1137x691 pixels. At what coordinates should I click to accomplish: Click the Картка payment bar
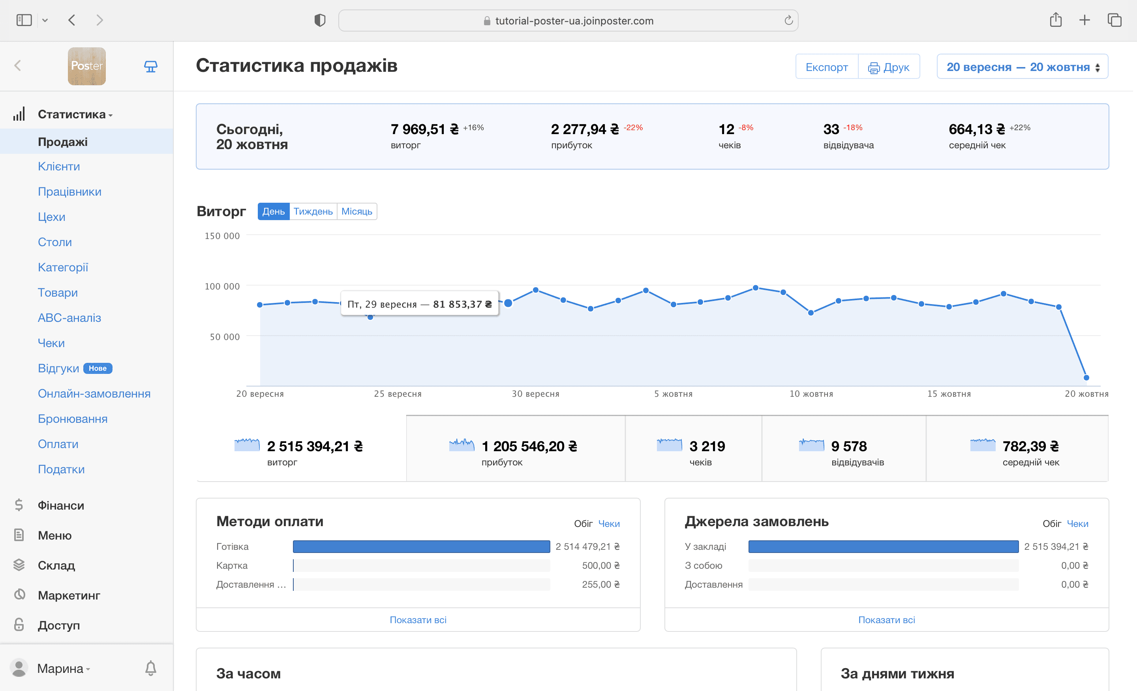point(421,566)
